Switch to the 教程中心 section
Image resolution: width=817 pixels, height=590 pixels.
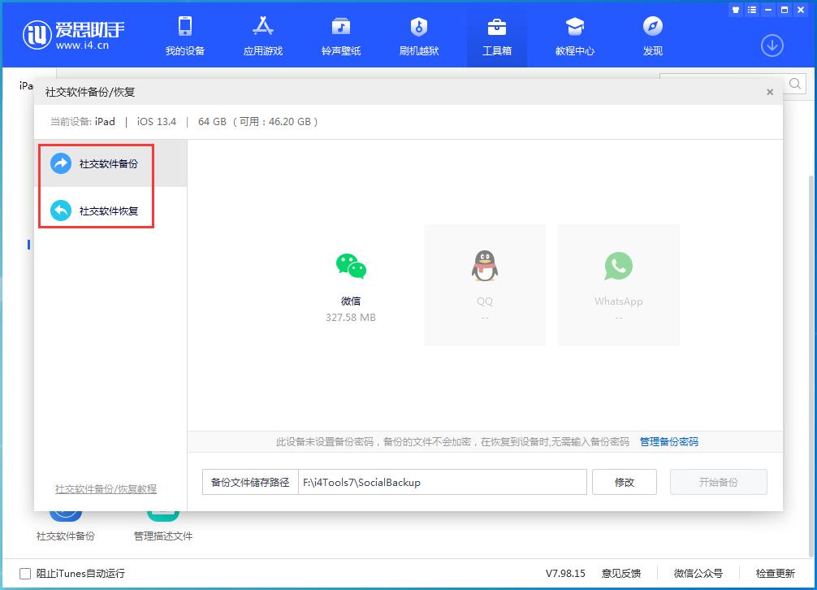(x=574, y=36)
